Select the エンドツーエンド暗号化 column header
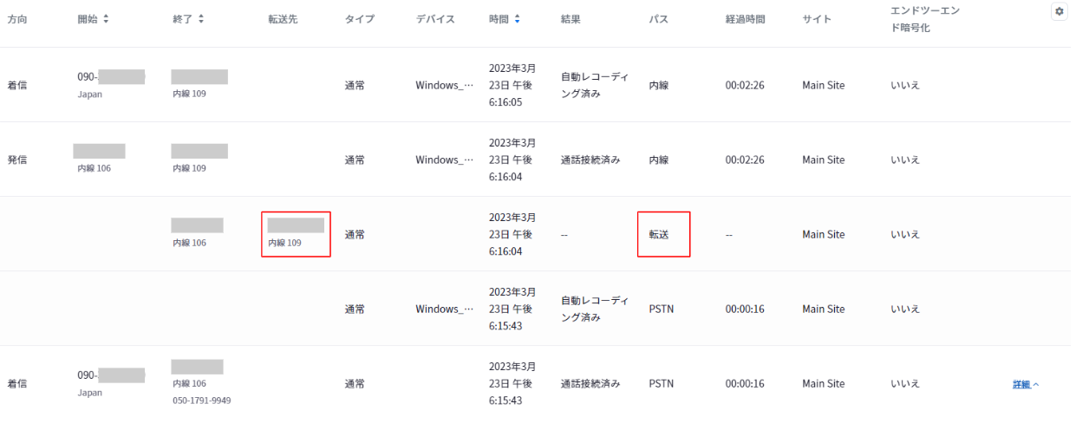 925,19
